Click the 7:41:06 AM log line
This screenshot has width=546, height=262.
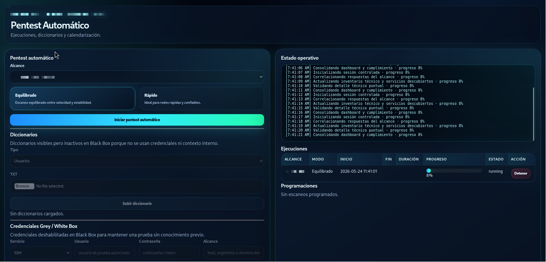coord(354,68)
